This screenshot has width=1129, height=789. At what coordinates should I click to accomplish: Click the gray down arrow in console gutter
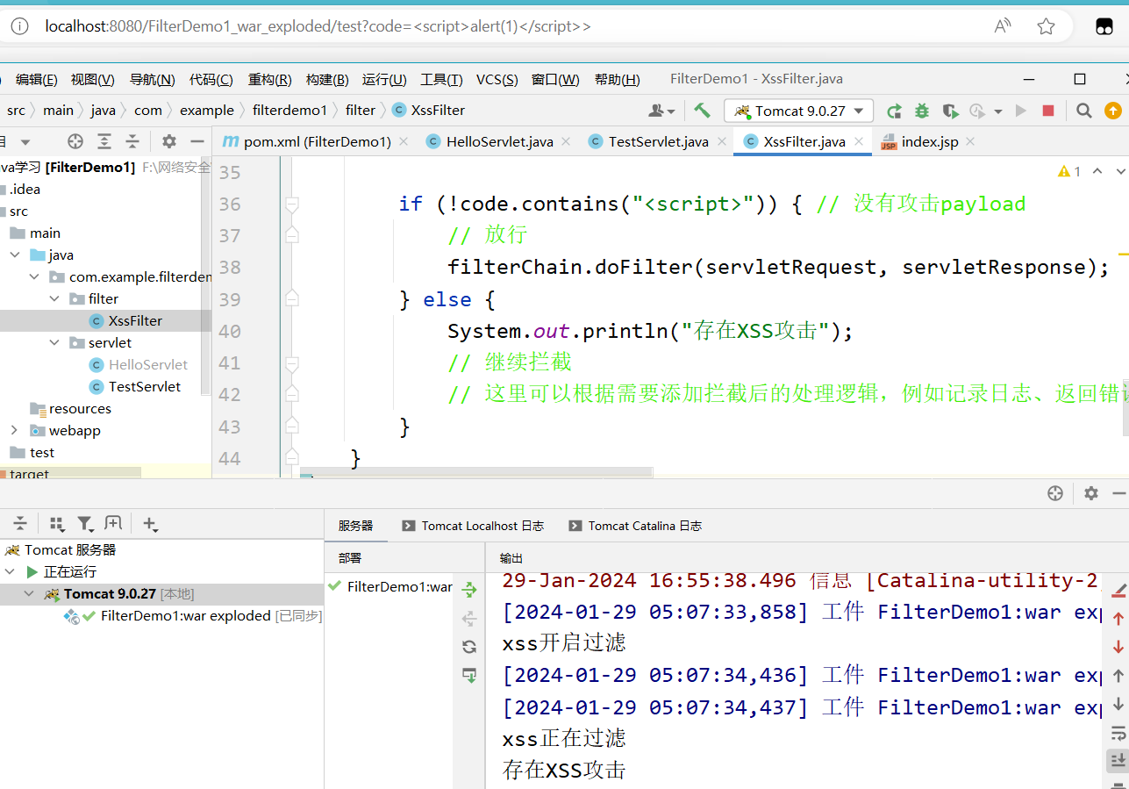coord(1118,704)
